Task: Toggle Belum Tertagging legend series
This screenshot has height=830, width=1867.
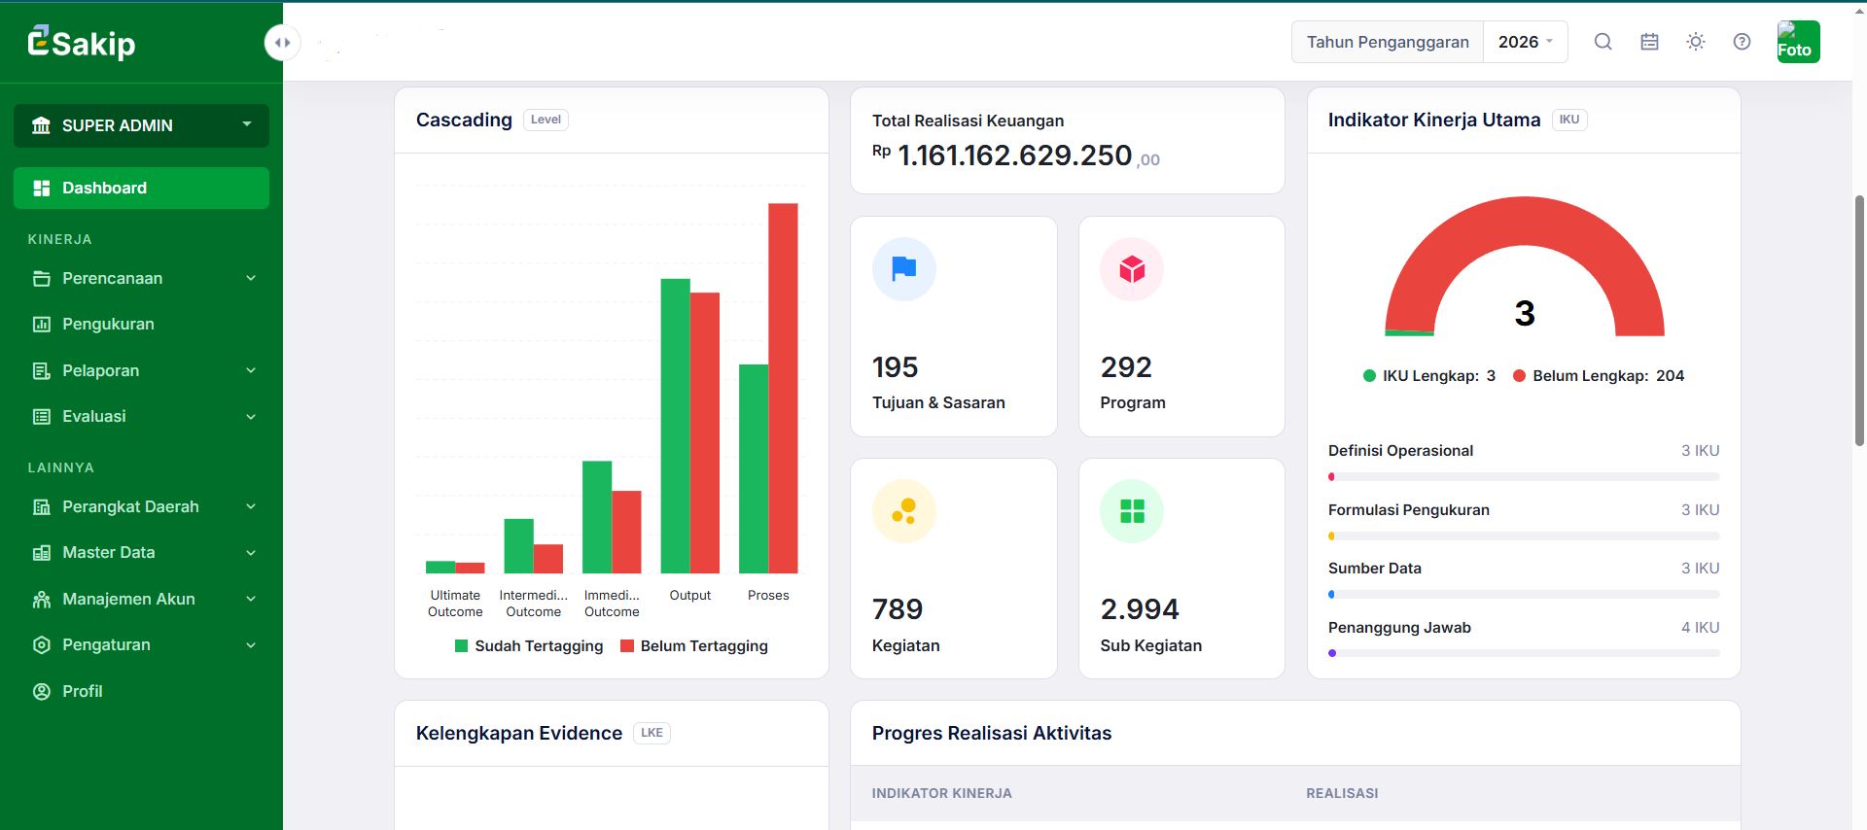Action: (694, 646)
